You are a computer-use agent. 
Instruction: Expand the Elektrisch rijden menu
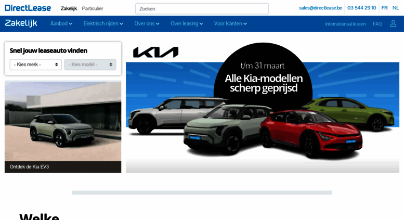[x=103, y=23]
